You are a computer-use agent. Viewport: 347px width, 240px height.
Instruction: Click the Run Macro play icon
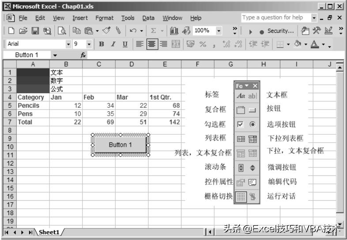click(250, 32)
